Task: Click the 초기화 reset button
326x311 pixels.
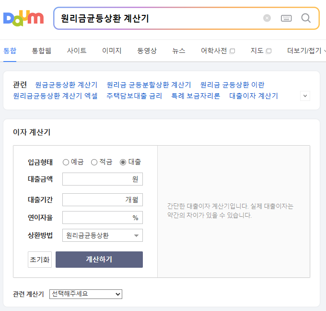Action: 40,260
